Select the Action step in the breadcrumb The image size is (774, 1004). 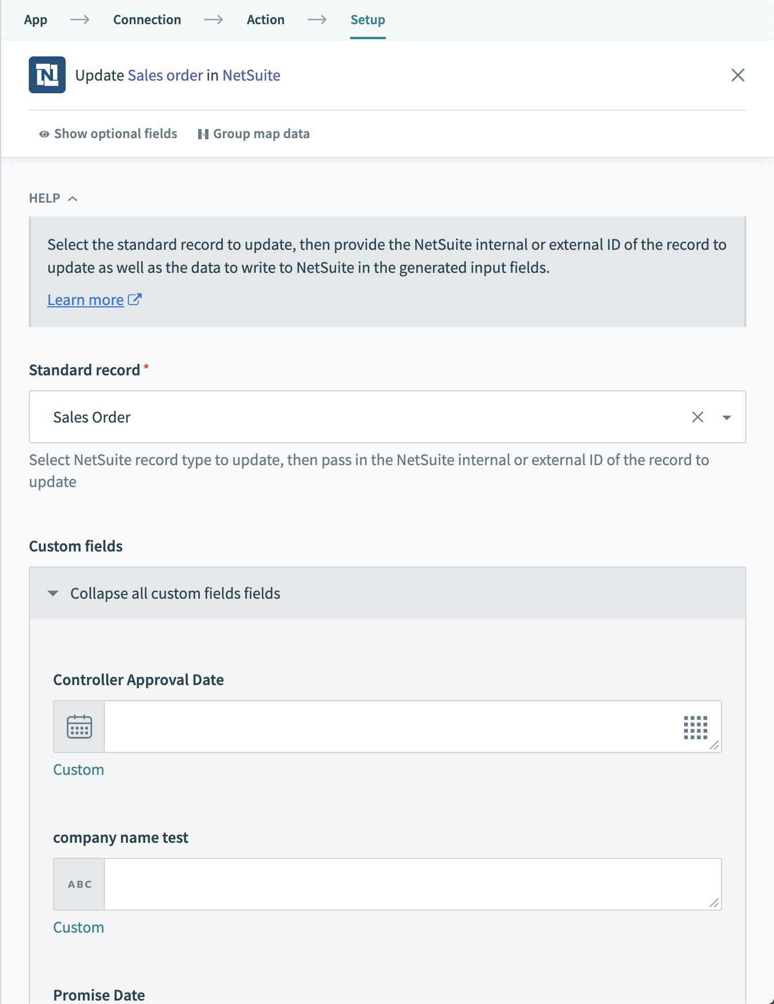tap(265, 19)
